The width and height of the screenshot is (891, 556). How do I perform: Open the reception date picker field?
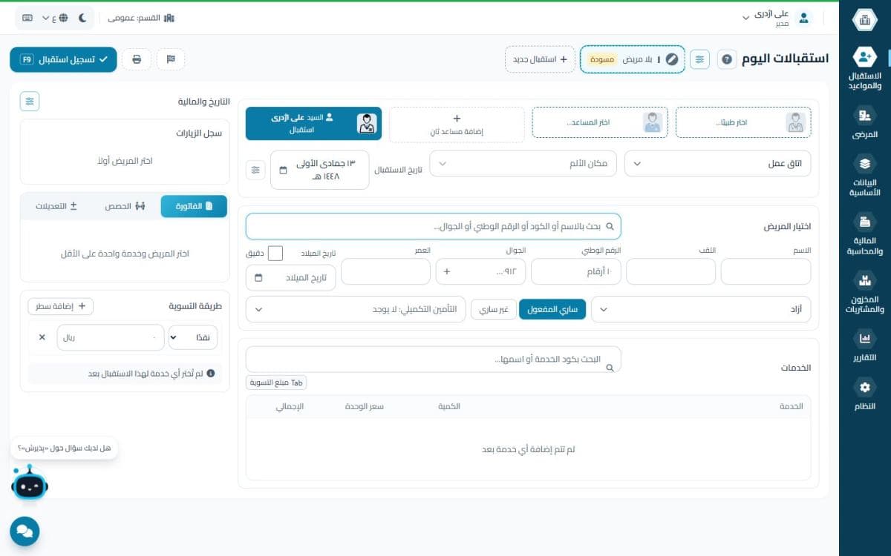point(320,170)
